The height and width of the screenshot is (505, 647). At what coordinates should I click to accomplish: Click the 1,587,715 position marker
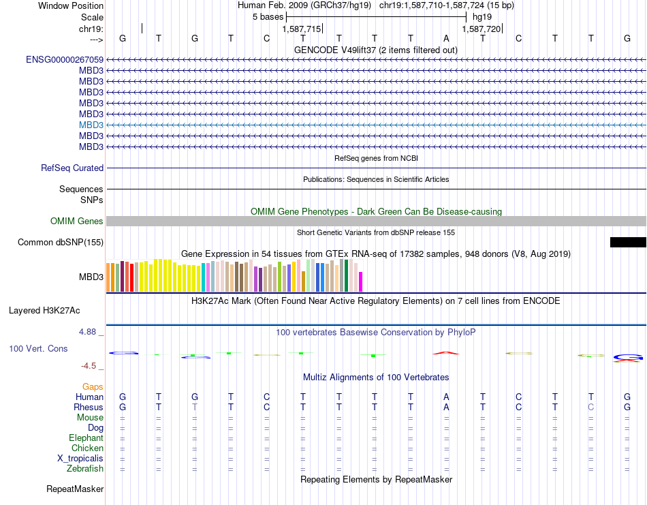pyautogui.click(x=302, y=29)
